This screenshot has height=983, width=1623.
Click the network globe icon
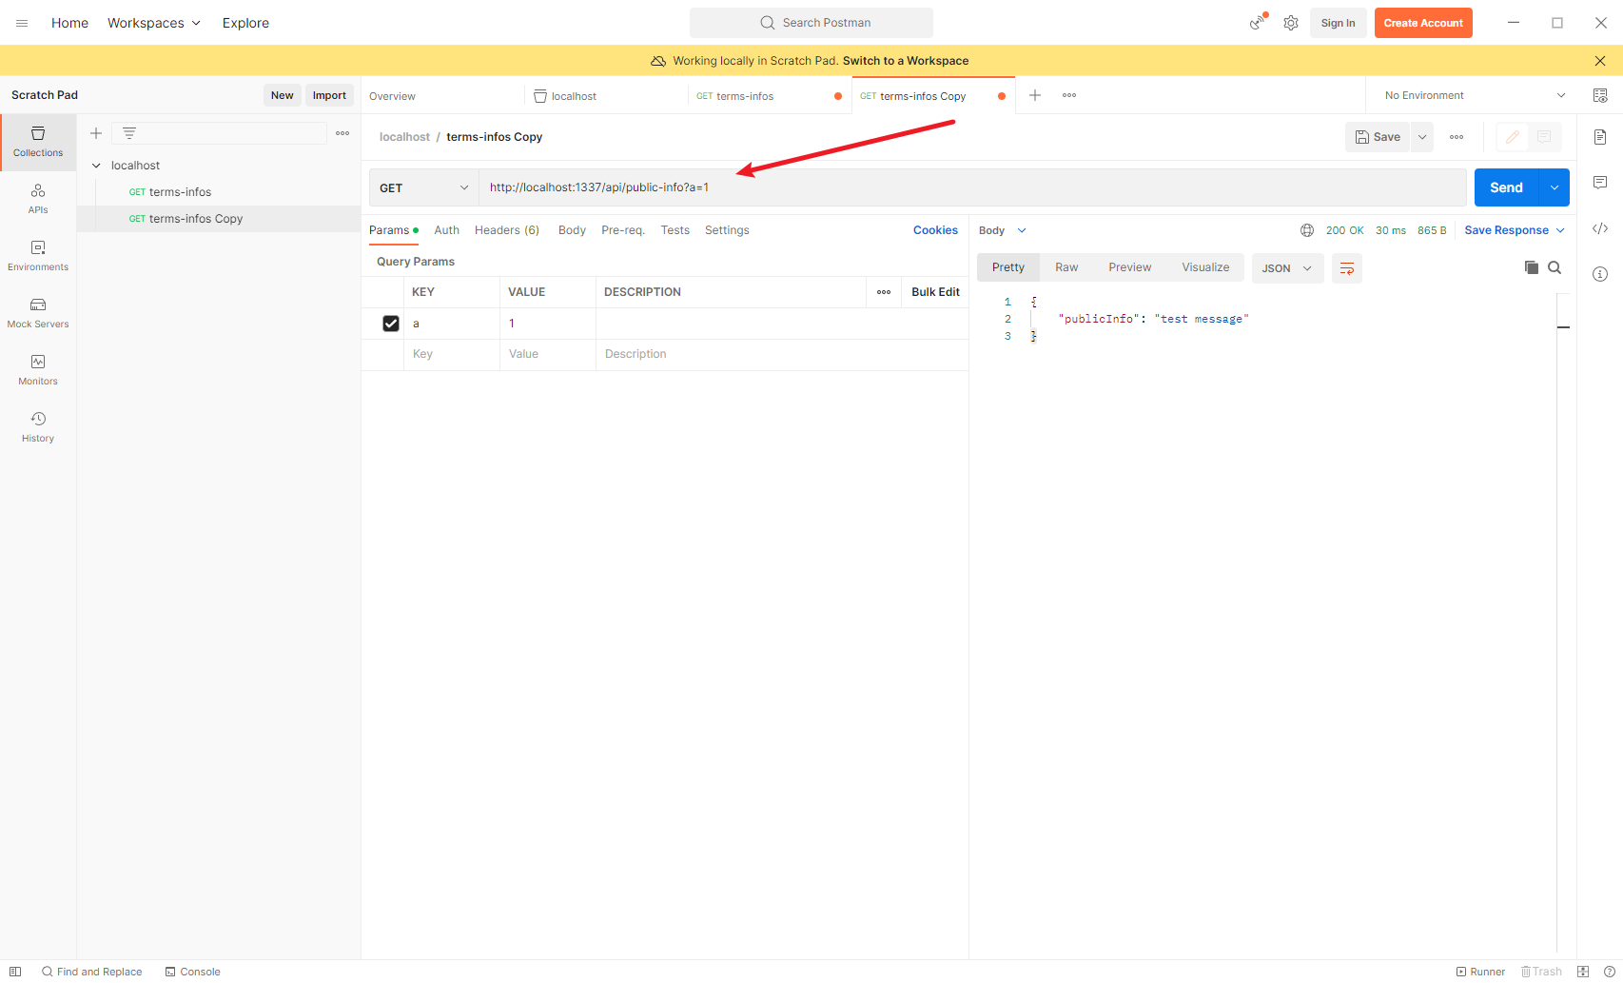pos(1307,230)
